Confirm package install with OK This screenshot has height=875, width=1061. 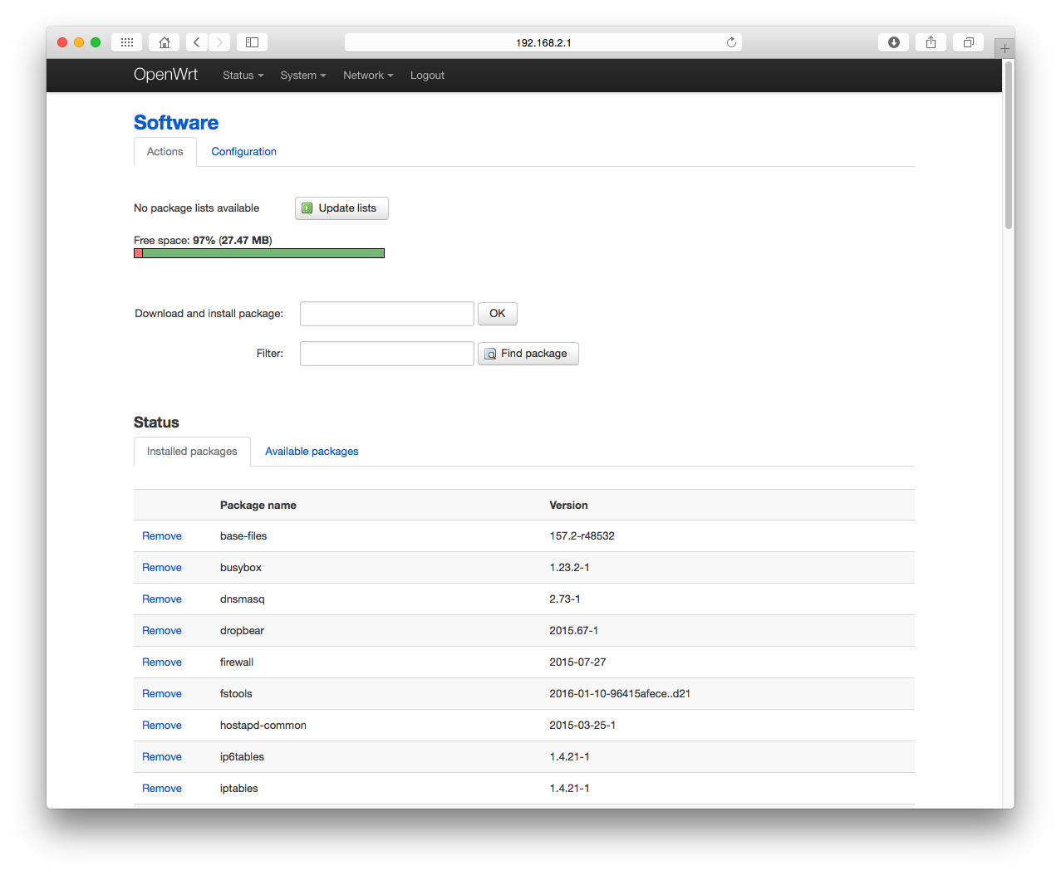pyautogui.click(x=498, y=314)
